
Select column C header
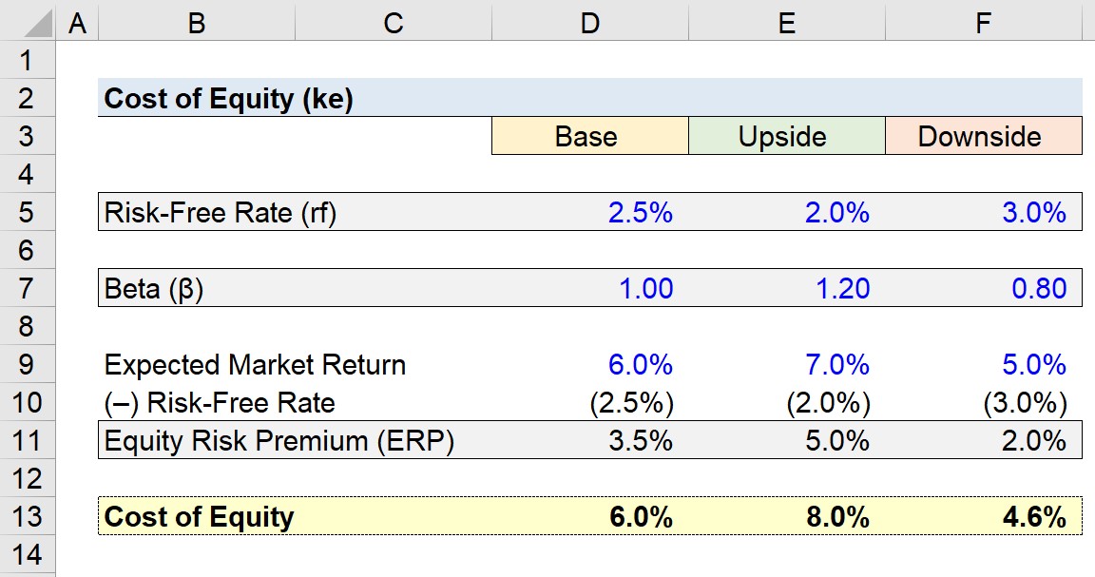[x=394, y=21]
